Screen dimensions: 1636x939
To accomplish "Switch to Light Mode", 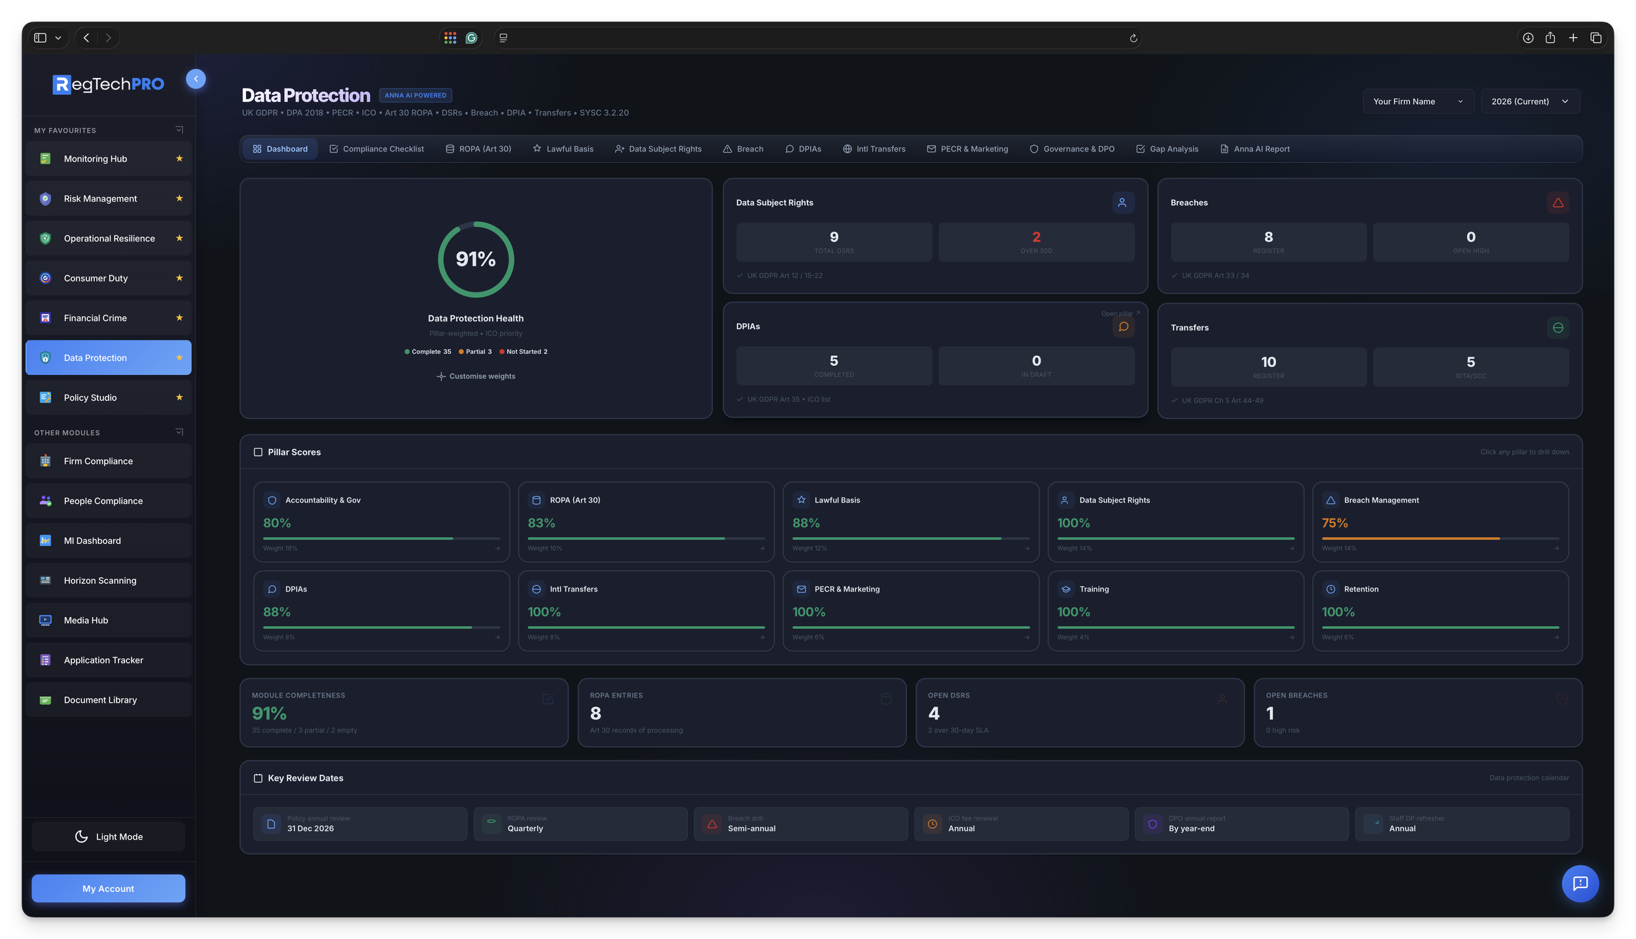I will [109, 837].
